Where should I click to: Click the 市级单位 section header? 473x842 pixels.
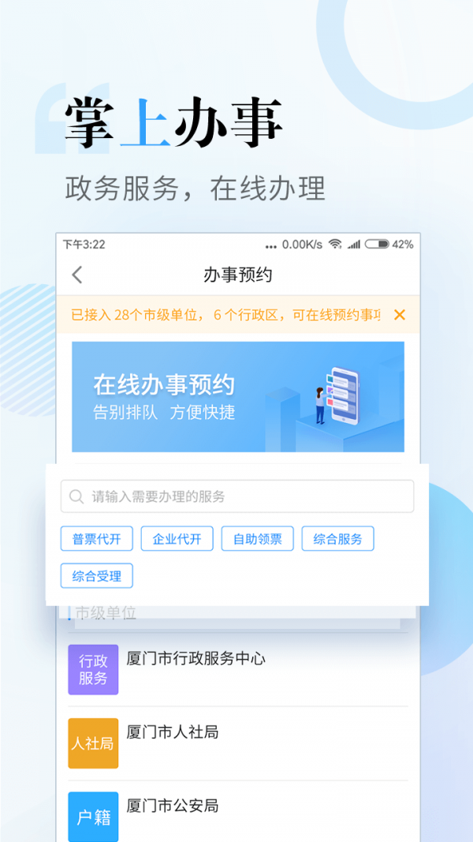pos(106,612)
